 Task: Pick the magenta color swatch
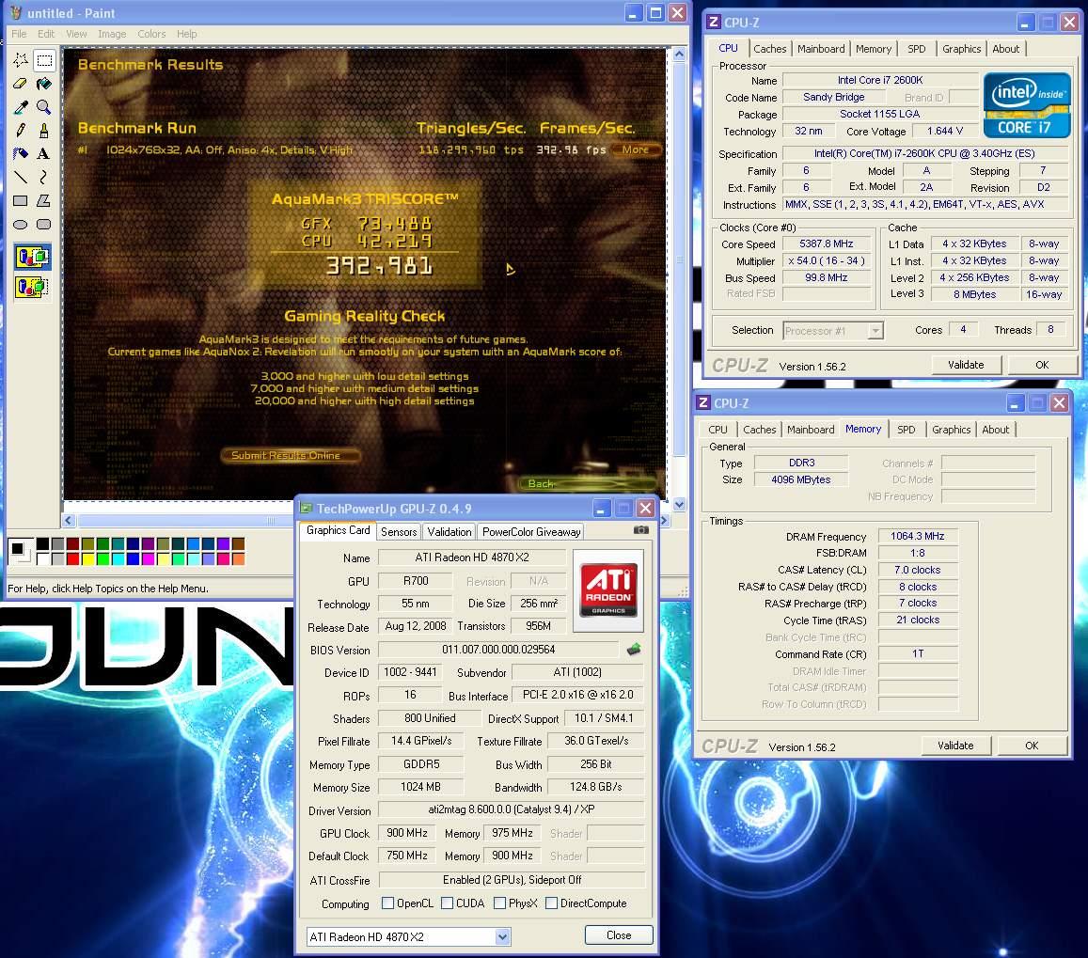pos(148,558)
